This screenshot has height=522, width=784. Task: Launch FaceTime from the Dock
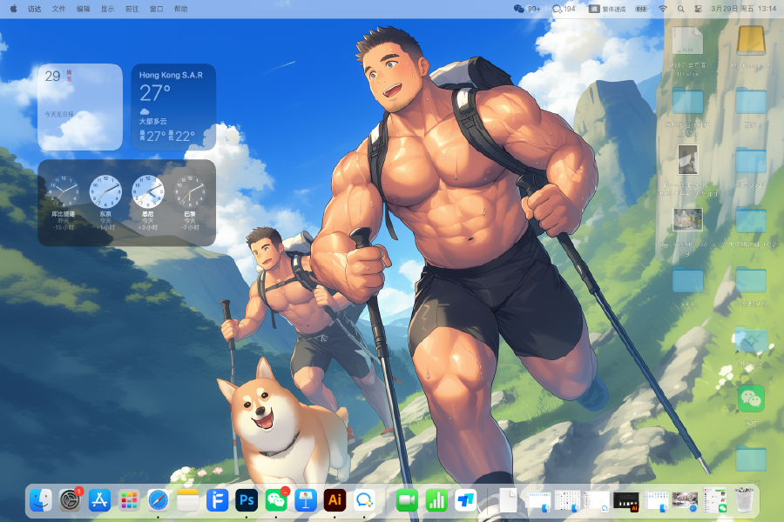pos(407,500)
